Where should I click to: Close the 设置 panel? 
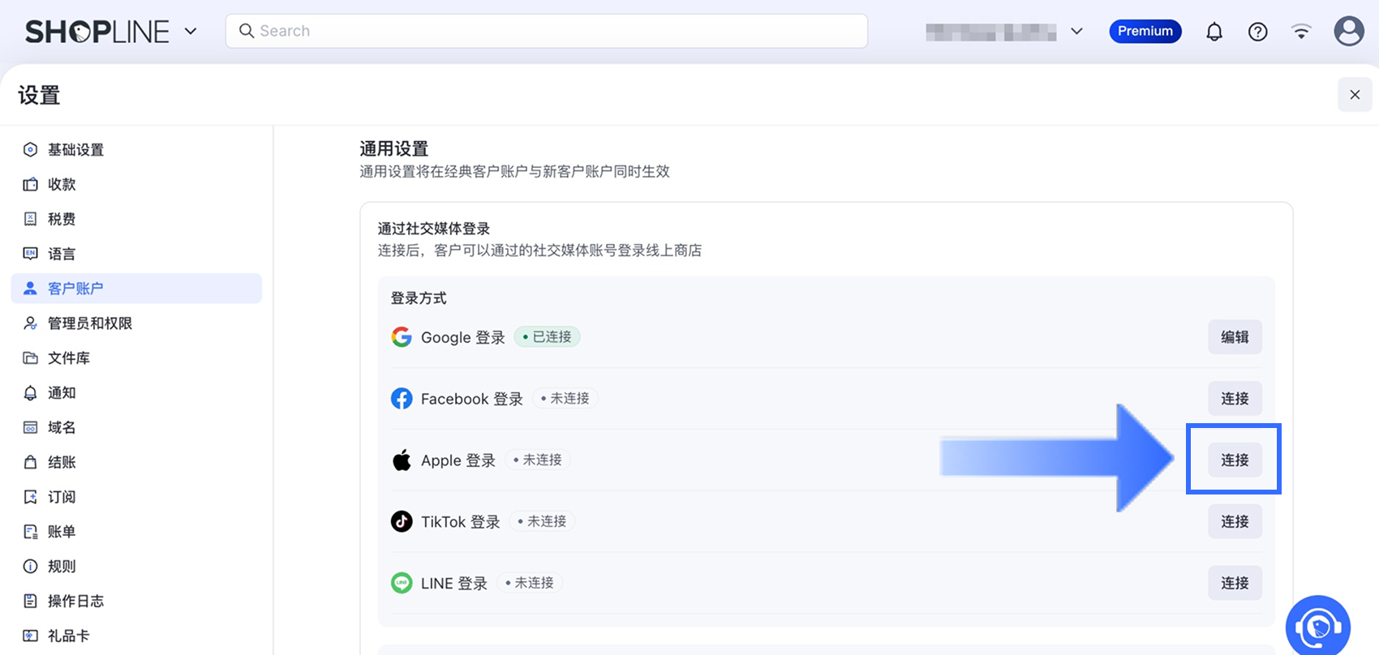pos(1354,95)
